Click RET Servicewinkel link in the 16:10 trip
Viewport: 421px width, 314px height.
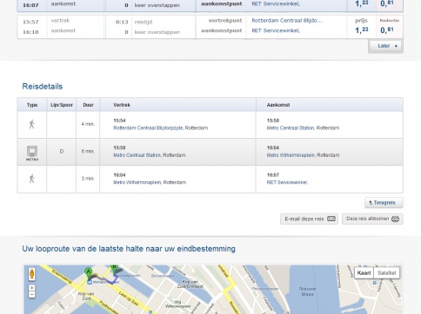pos(276,30)
